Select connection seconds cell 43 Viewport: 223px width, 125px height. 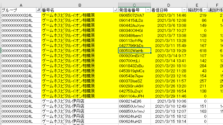[x=197, y=71]
